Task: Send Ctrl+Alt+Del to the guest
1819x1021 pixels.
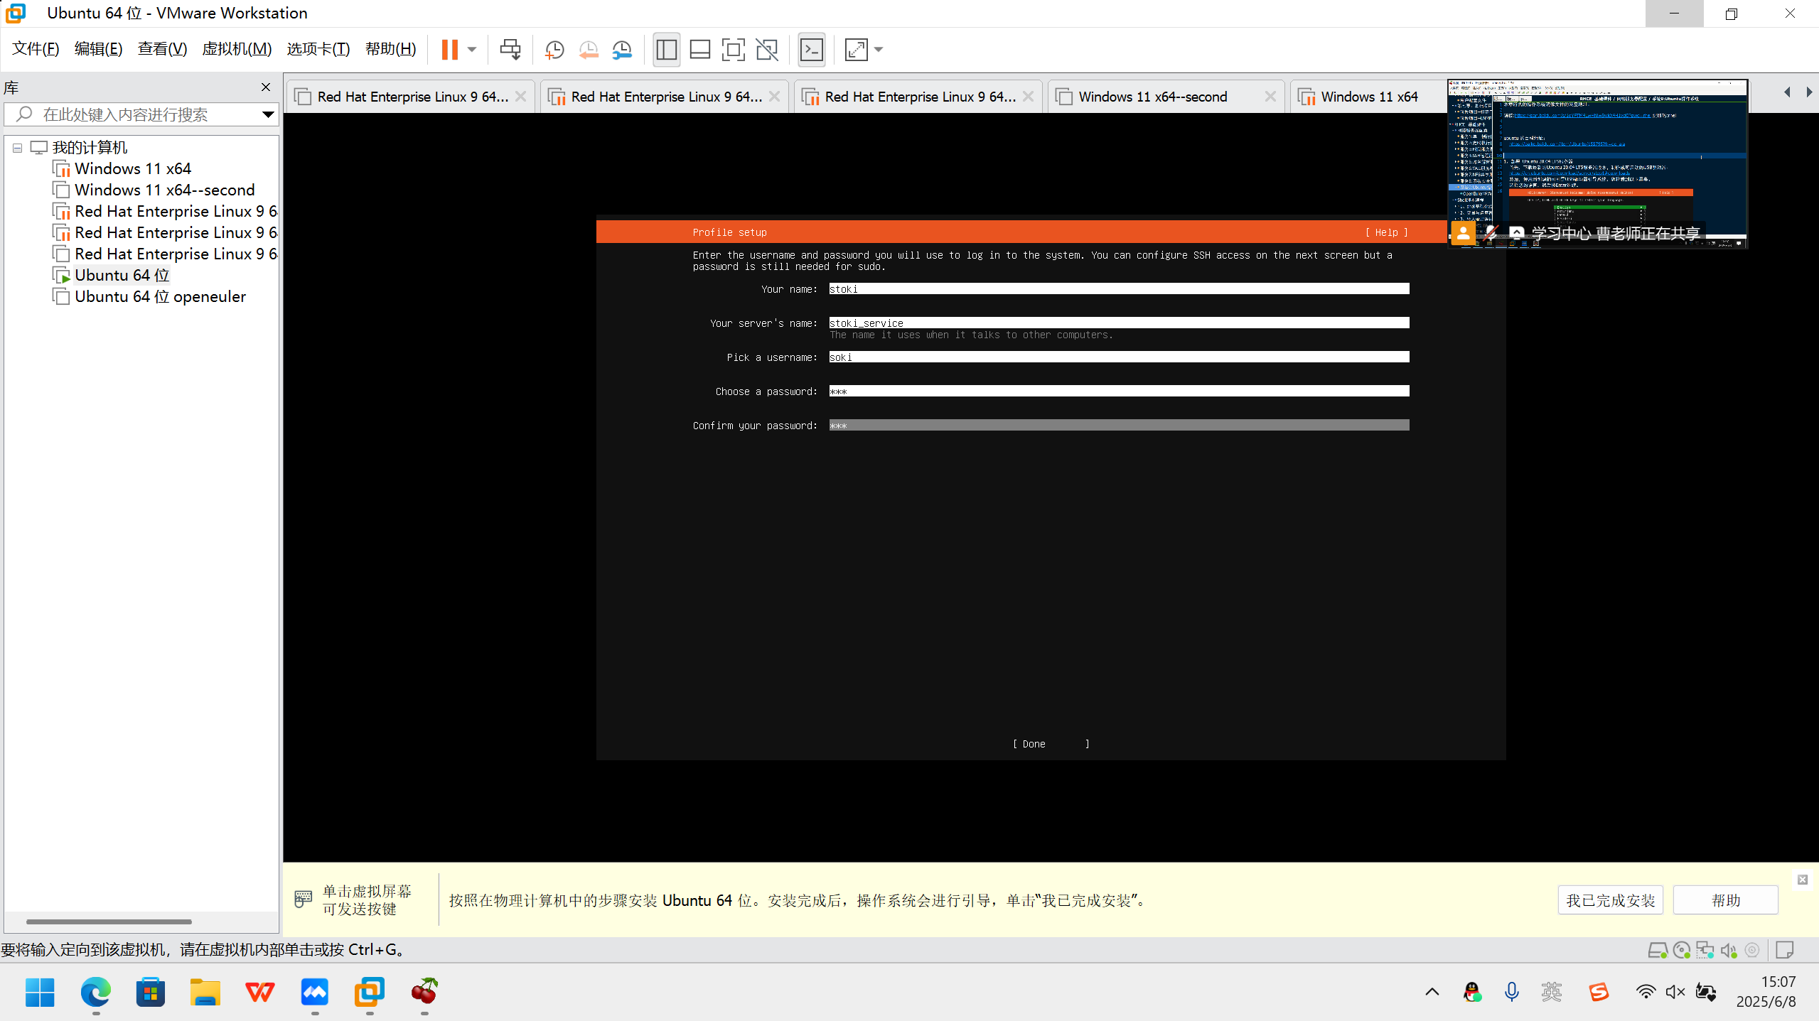Action: [x=510, y=49]
